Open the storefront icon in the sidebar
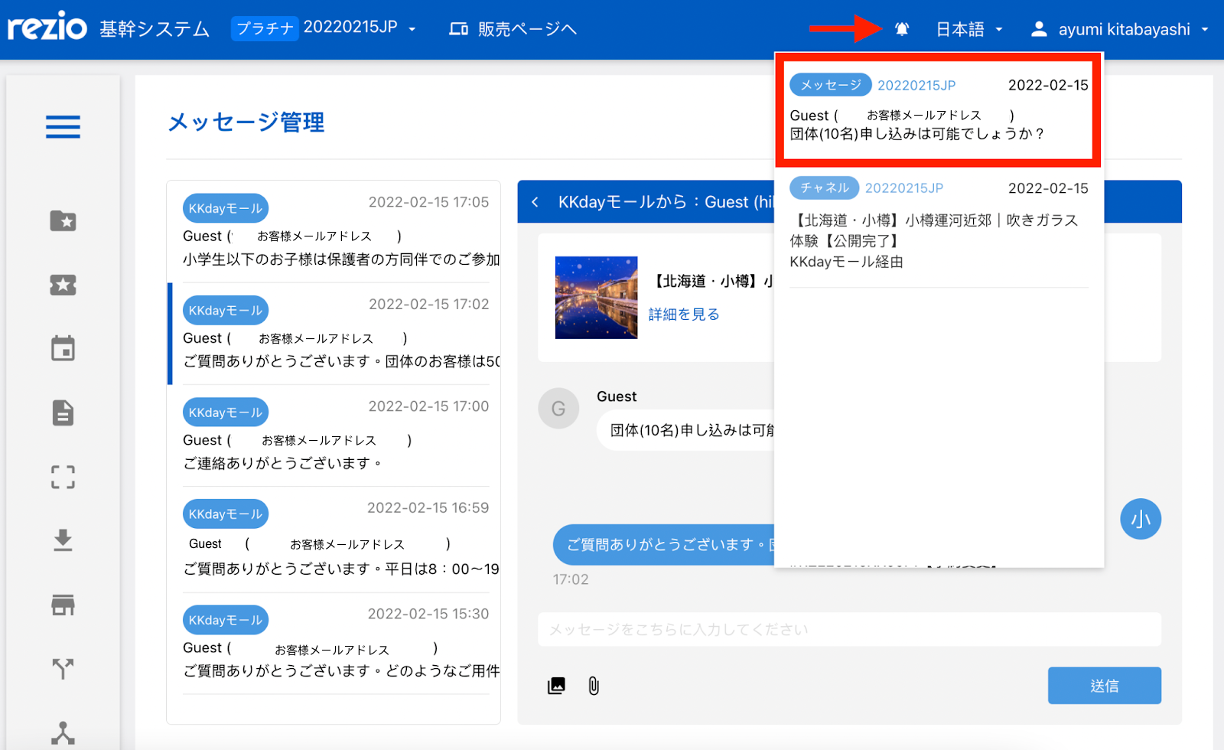 point(63,605)
